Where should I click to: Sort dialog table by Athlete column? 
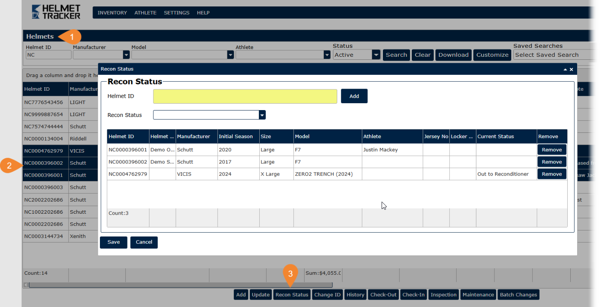click(x=392, y=136)
